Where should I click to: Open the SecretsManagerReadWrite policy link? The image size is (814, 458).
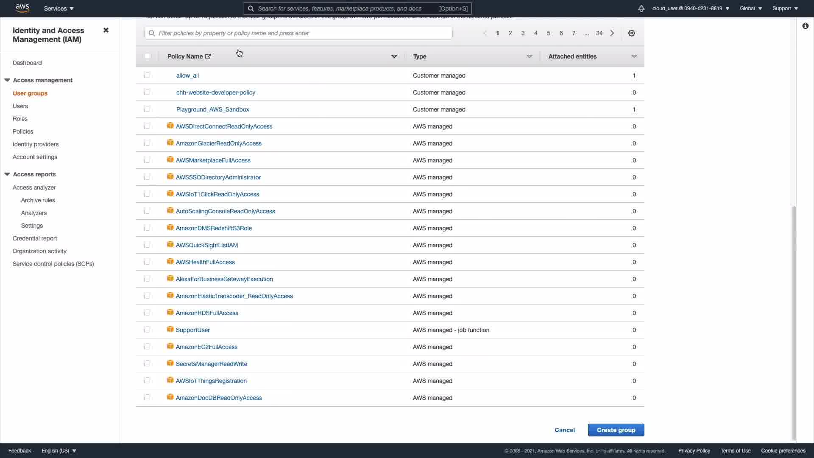(x=211, y=364)
